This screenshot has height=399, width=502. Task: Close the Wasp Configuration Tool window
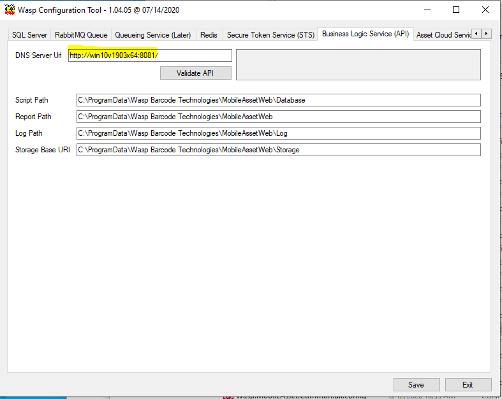485,10
